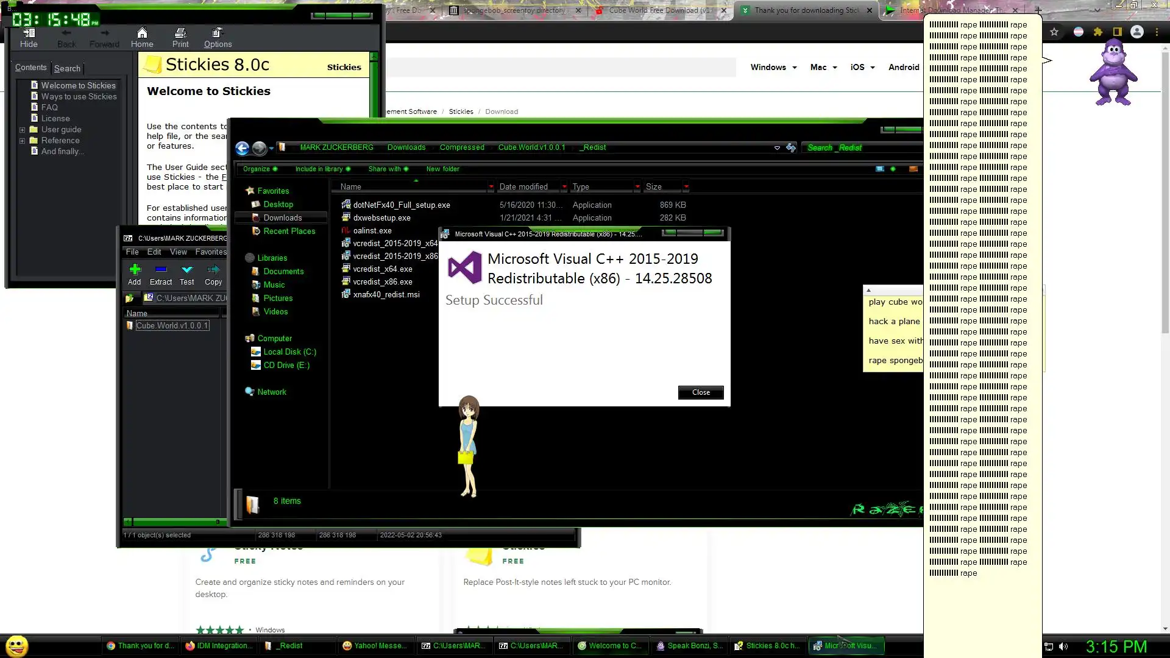Click the 7-Zip Test icon

(x=187, y=270)
